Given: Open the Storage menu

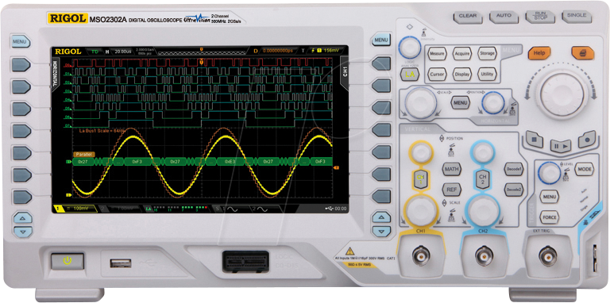Looking at the screenshot, I should tap(487, 54).
